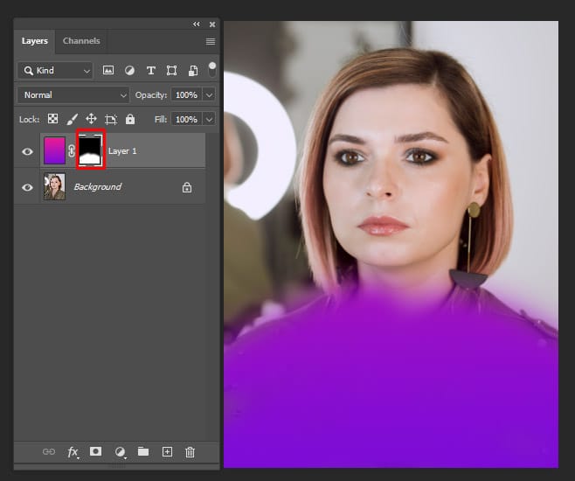Filter layers by type layers icon
Viewport: 575px width, 481px height.
(150, 71)
